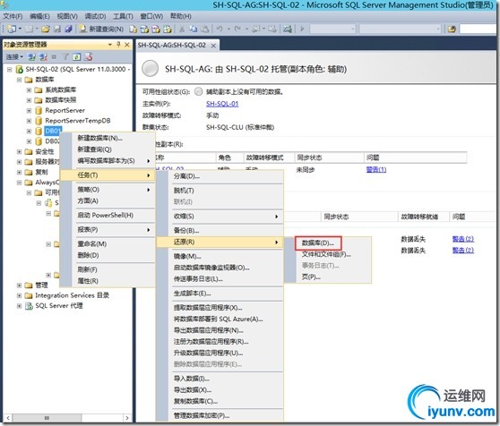
Task: Click the SQL Server 代理 tree item
Action: (59, 306)
